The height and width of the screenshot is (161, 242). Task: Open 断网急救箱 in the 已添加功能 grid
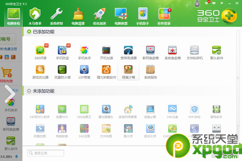coord(150,52)
